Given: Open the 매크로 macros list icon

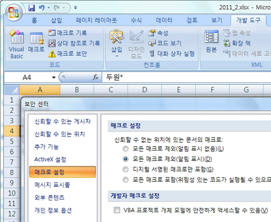Looking at the screenshot, I should [37, 38].
